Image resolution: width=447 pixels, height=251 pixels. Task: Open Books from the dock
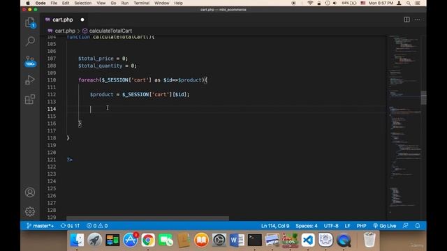[x=201, y=240]
